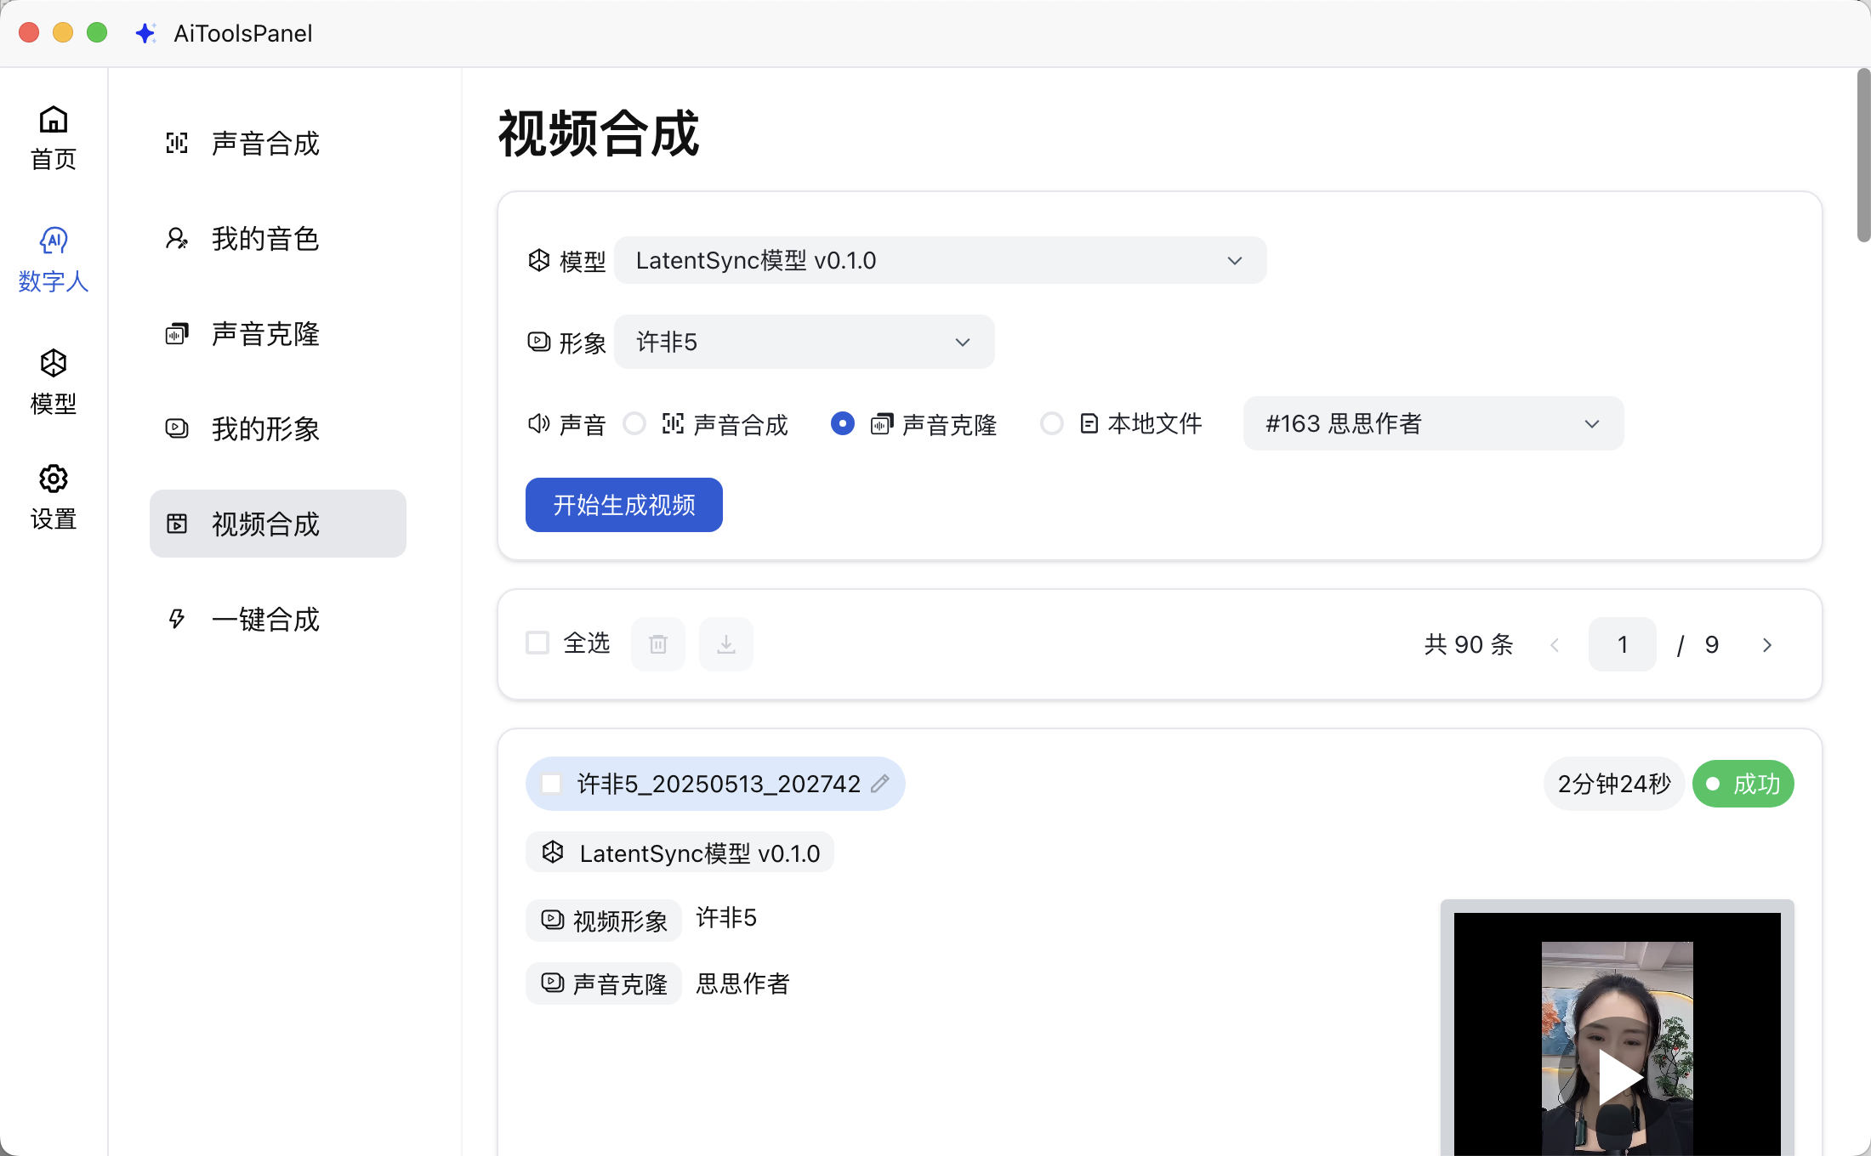Screen dimensions: 1871x1156
Task: Click chevron arrow of 思思作者 dropdown
Action: coord(1592,423)
